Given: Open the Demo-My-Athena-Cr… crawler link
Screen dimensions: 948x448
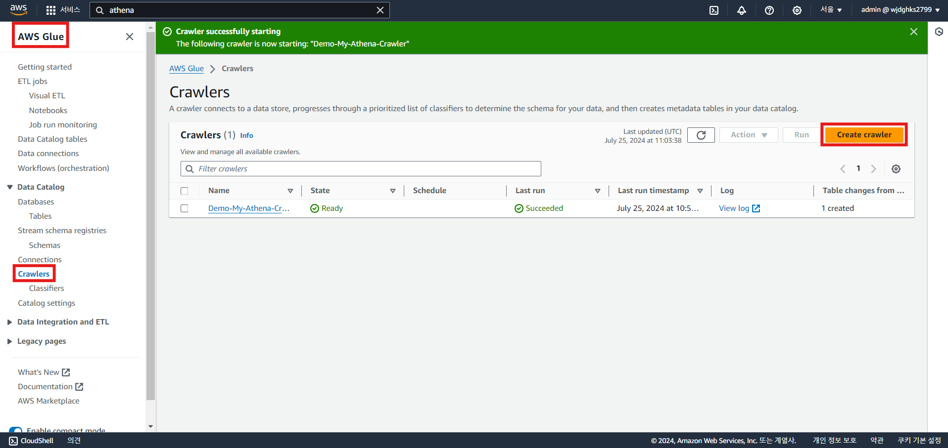Looking at the screenshot, I should (x=249, y=208).
